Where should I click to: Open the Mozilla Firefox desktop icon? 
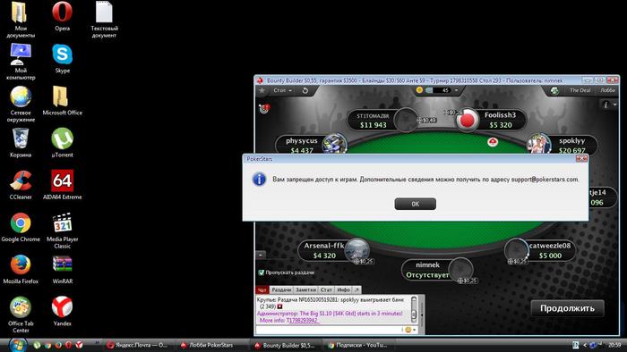pyautogui.click(x=21, y=270)
